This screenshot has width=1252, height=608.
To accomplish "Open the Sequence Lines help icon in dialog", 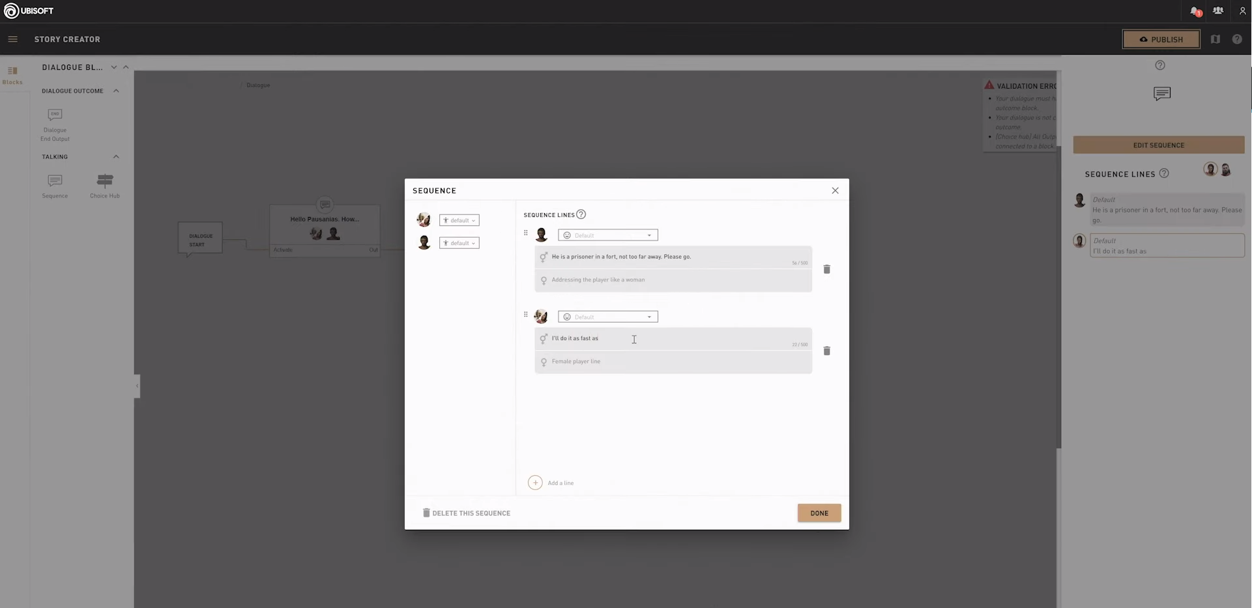I will point(581,214).
